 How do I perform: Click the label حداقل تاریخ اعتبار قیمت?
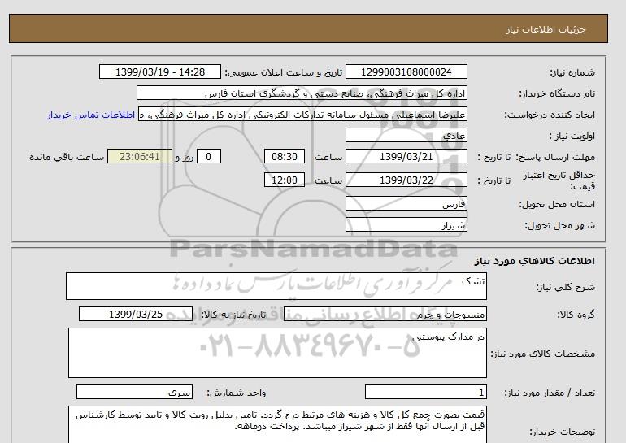pos(559,180)
